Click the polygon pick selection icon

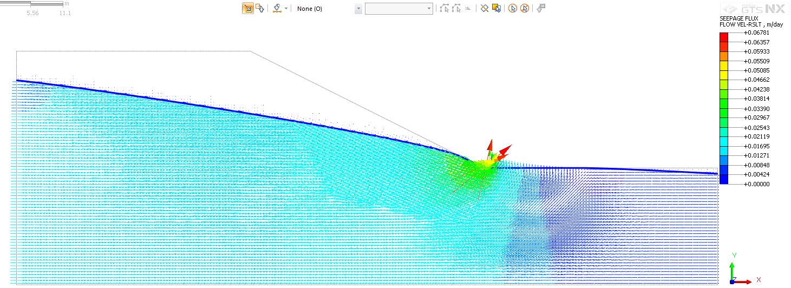(260, 9)
